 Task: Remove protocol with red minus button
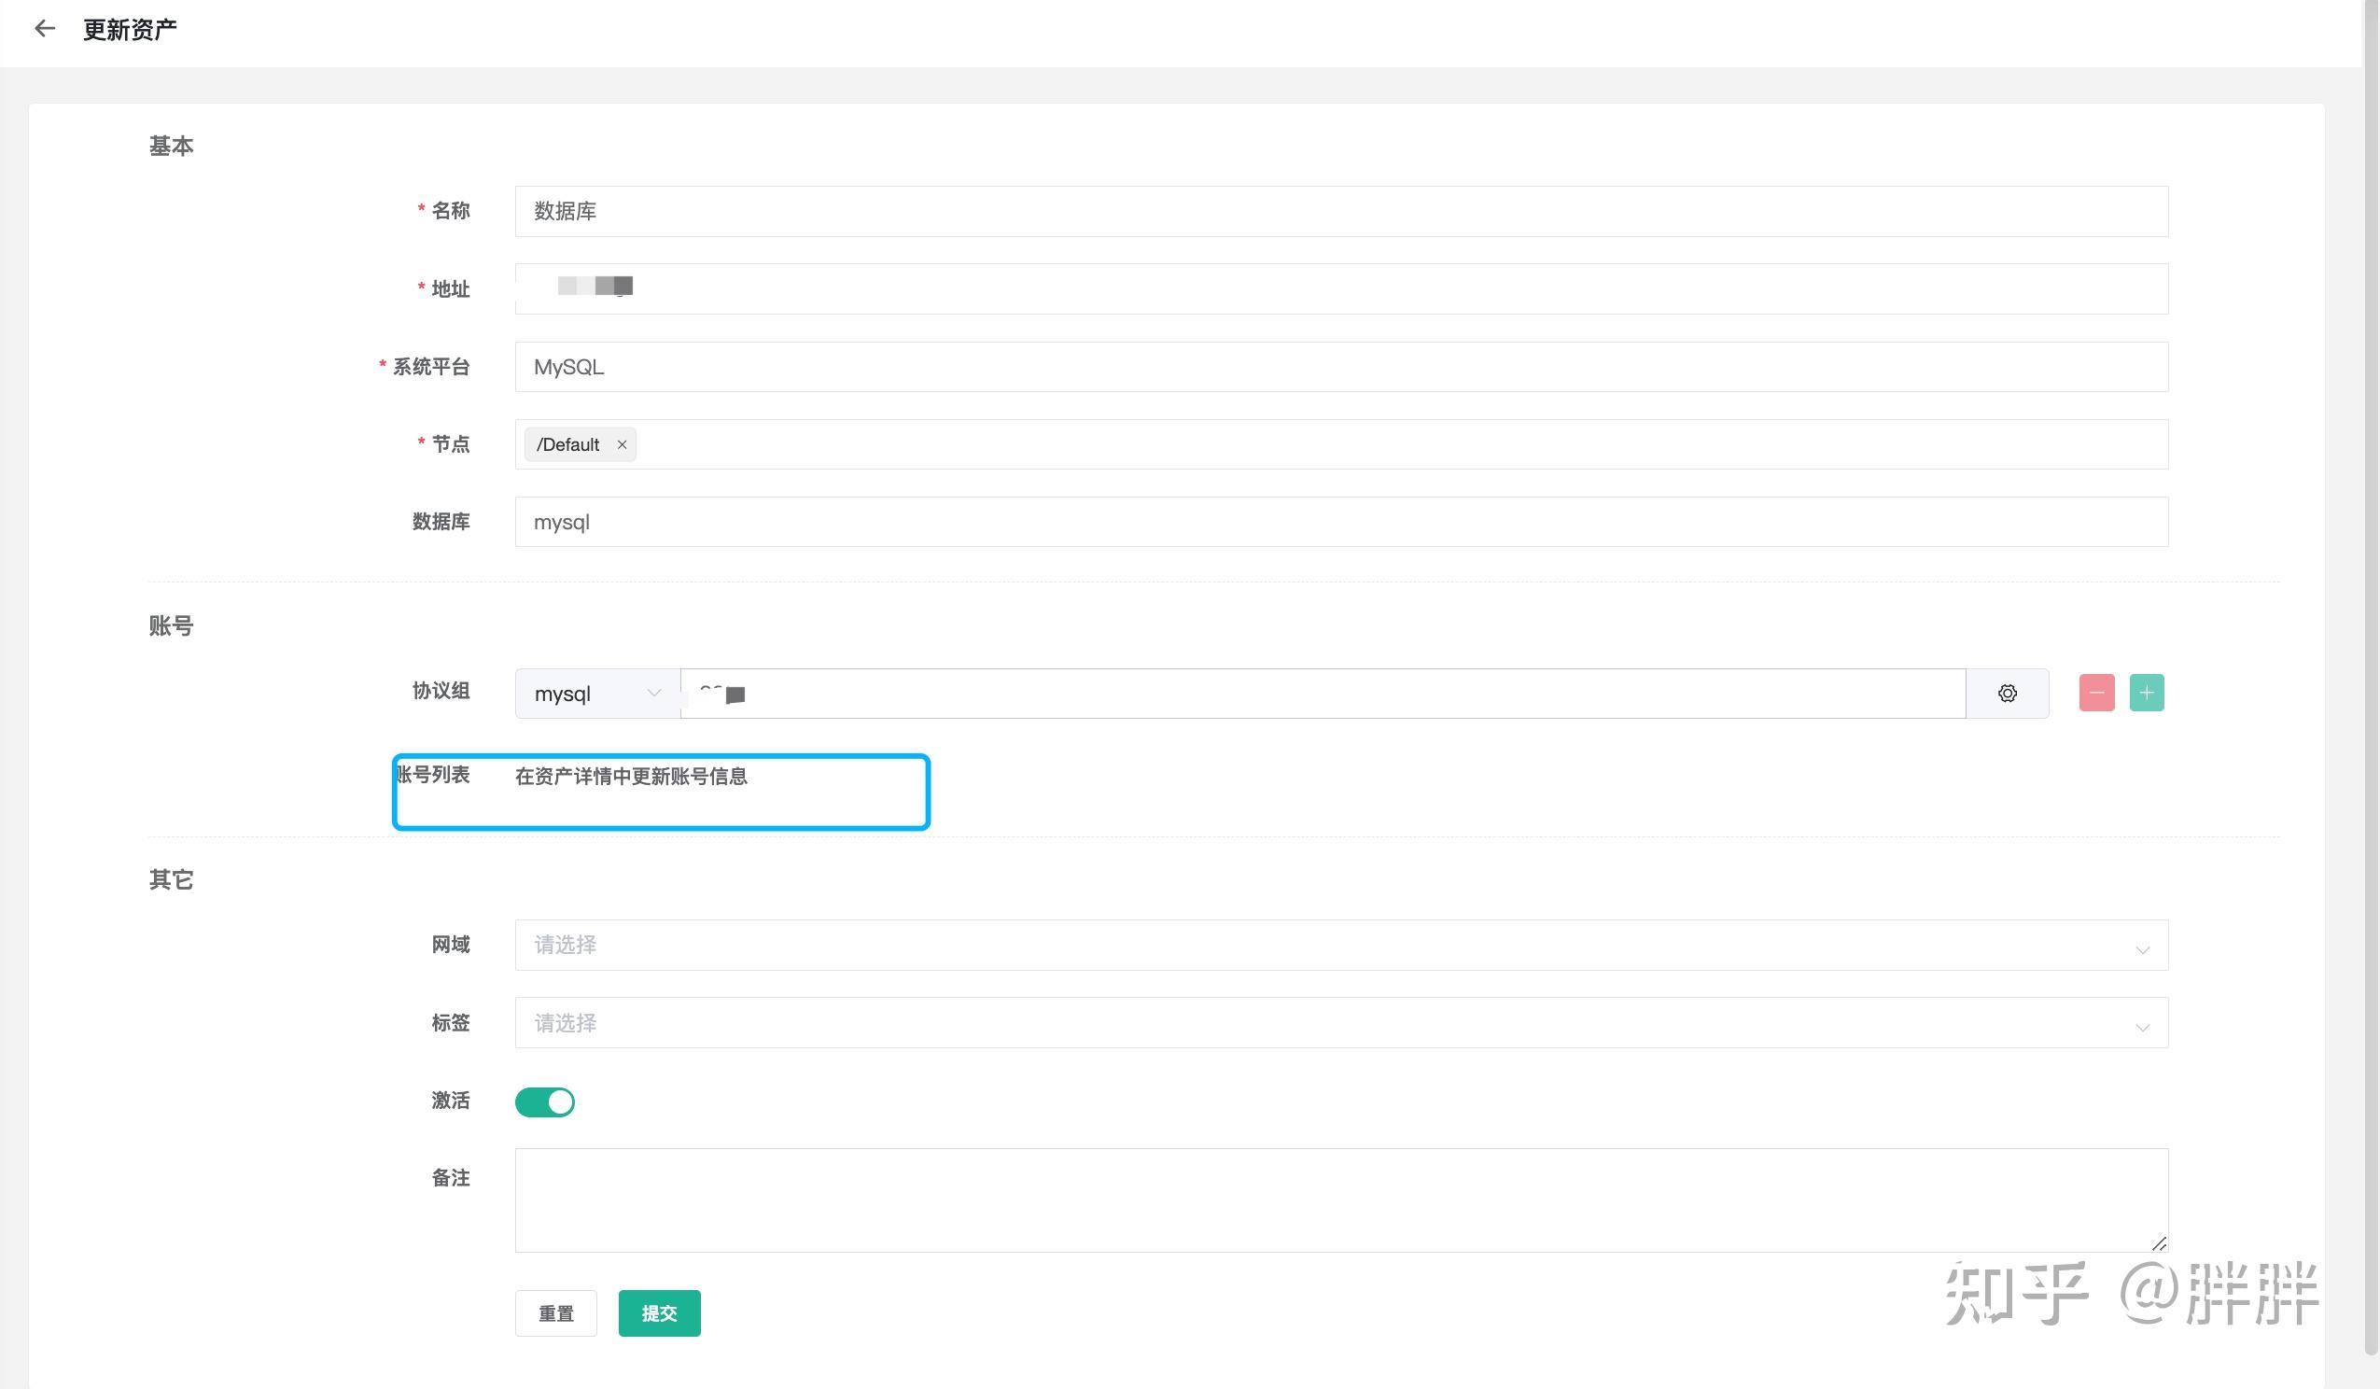[2096, 693]
